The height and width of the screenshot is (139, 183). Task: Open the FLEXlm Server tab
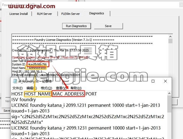71,14
